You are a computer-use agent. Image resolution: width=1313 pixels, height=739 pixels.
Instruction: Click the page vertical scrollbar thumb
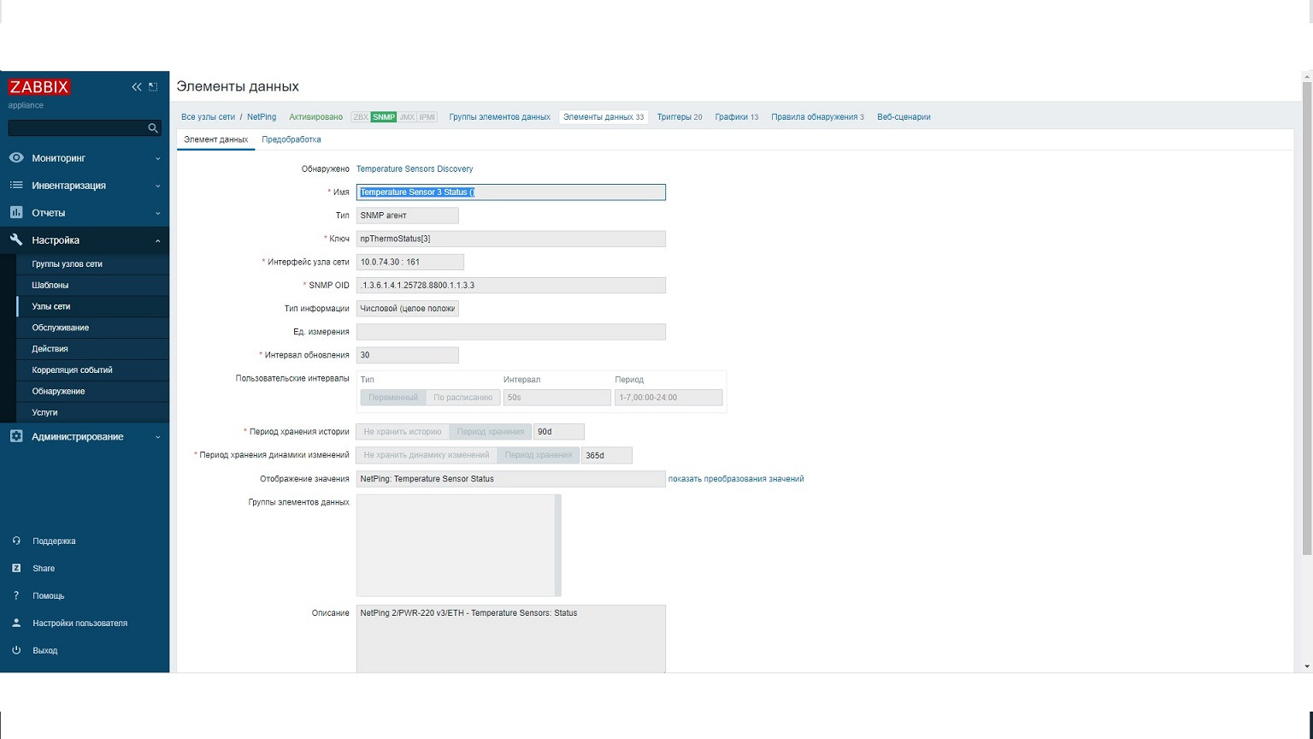[x=1306, y=318]
